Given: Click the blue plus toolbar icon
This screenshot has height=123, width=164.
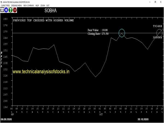Looking at the screenshot, I should [6, 10].
